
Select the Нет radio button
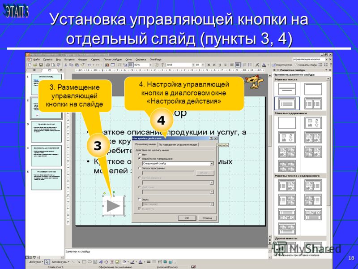point(140,154)
